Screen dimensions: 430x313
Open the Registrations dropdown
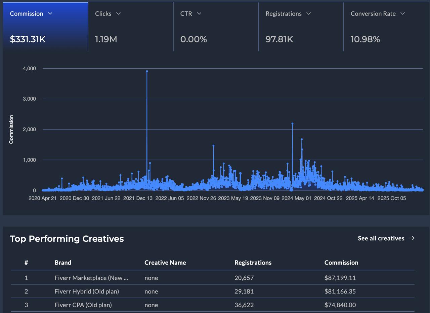click(309, 14)
